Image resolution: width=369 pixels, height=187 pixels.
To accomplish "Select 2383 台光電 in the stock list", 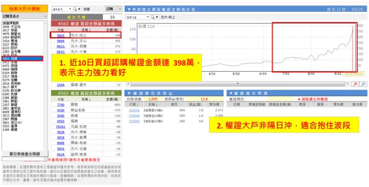I will click(23, 51).
